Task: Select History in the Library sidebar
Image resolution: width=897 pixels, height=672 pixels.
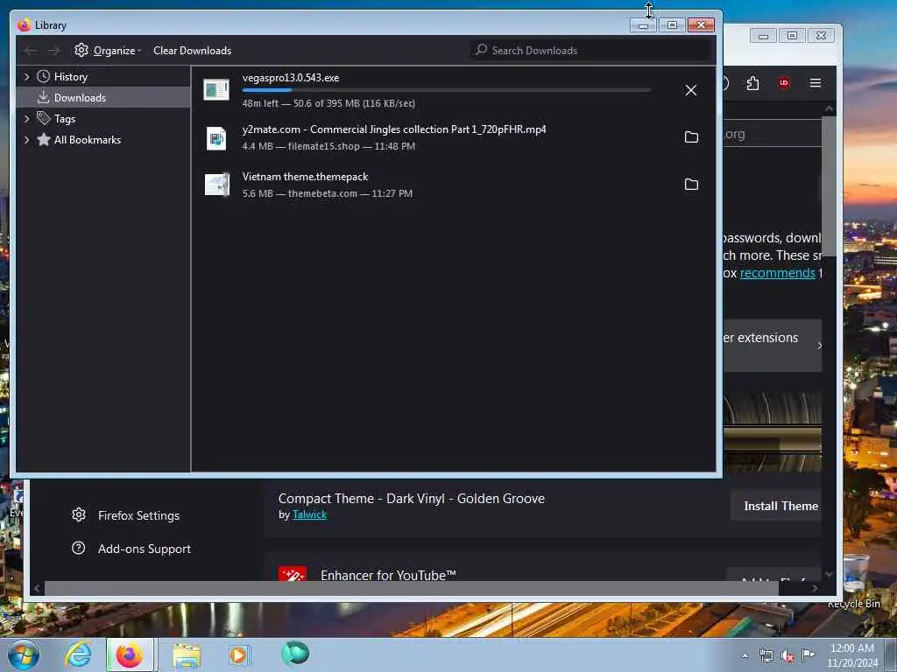Action: click(x=103, y=77)
